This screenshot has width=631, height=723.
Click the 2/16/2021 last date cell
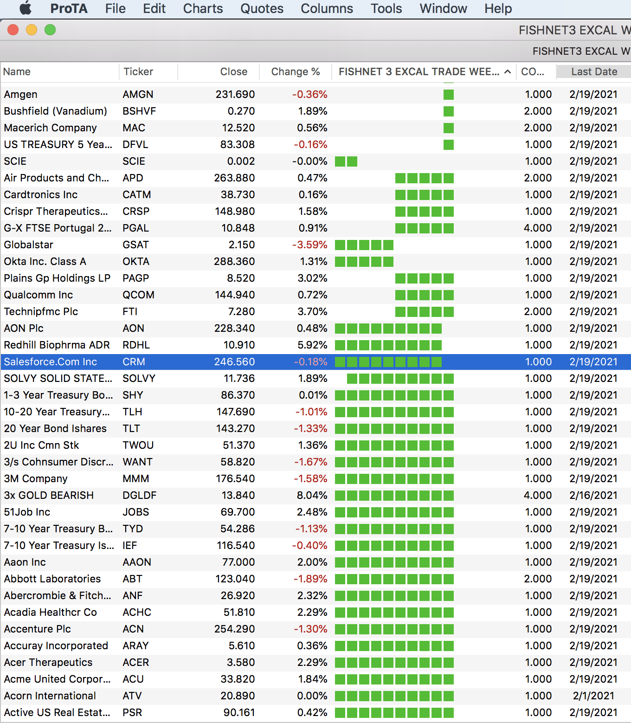tap(593, 496)
